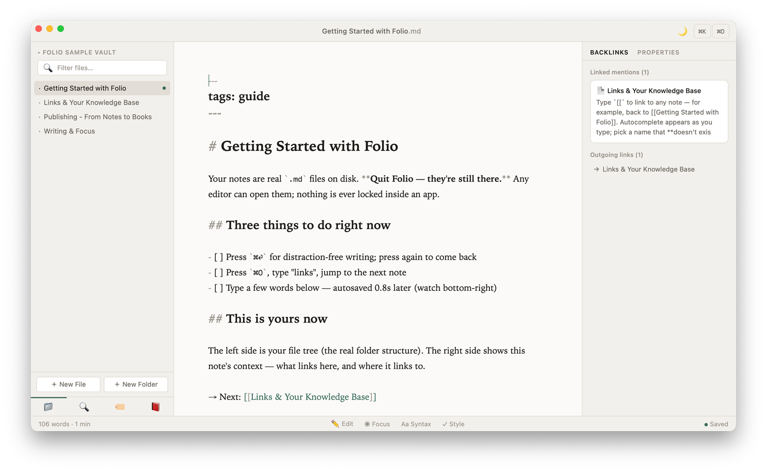The height and width of the screenshot is (472, 767).
Task: Open the Publishing - From Notes to Books note
Action: [x=102, y=117]
